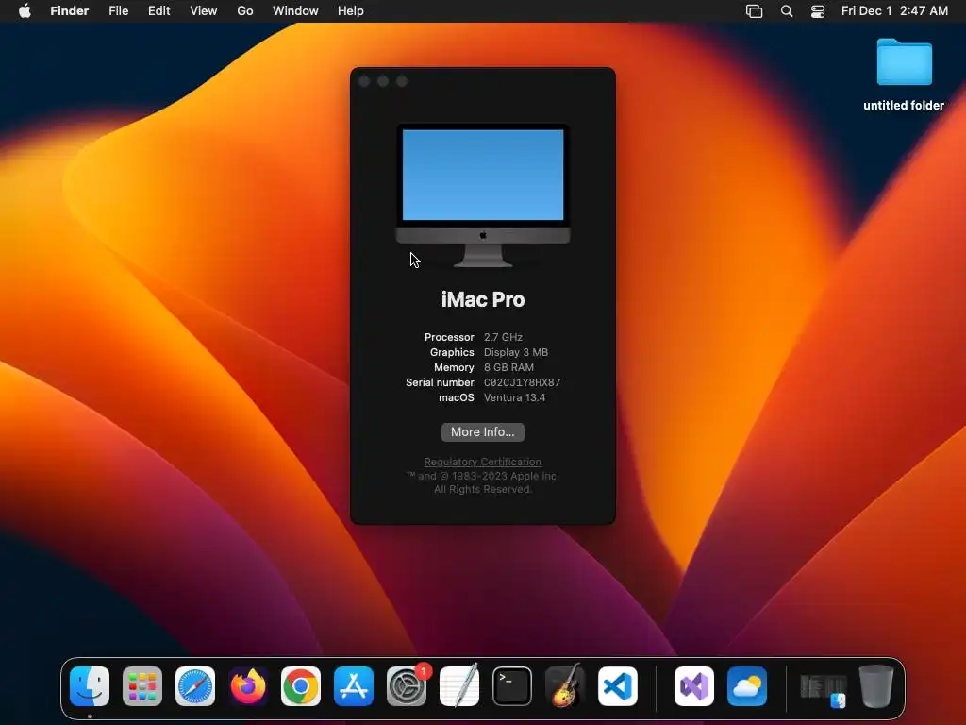
Task: Click the iMac Pro title text
Action: pos(483,299)
